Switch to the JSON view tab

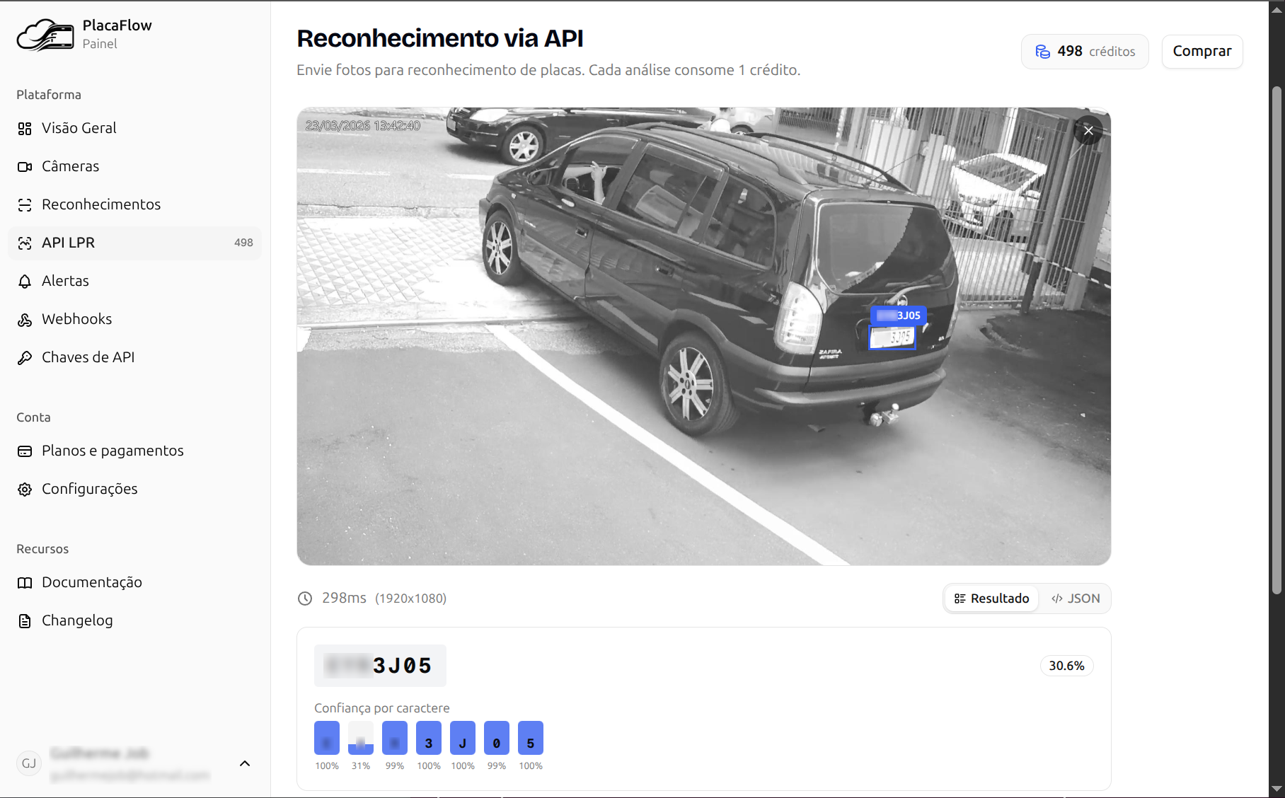pos(1076,598)
